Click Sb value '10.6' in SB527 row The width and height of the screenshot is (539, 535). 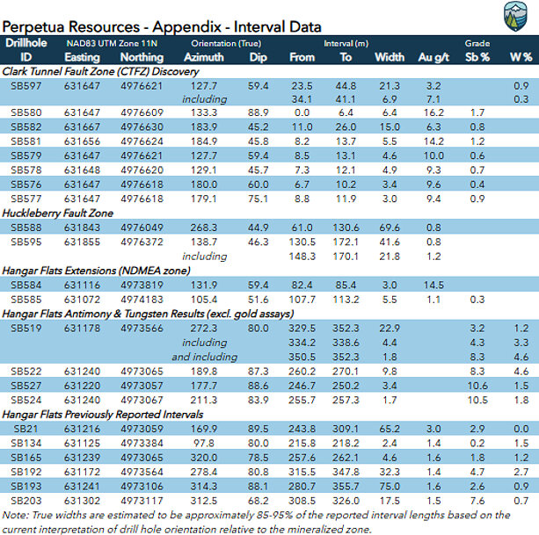click(477, 386)
